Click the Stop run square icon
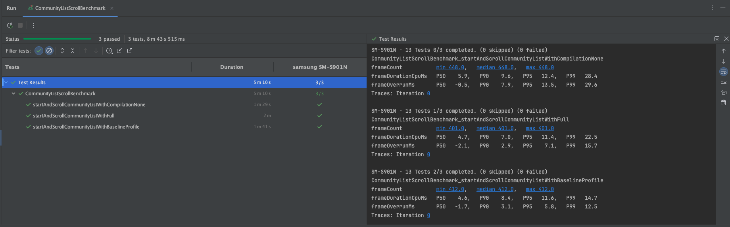The image size is (730, 227). point(20,25)
